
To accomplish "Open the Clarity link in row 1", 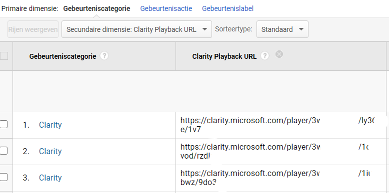I will tap(50, 125).
